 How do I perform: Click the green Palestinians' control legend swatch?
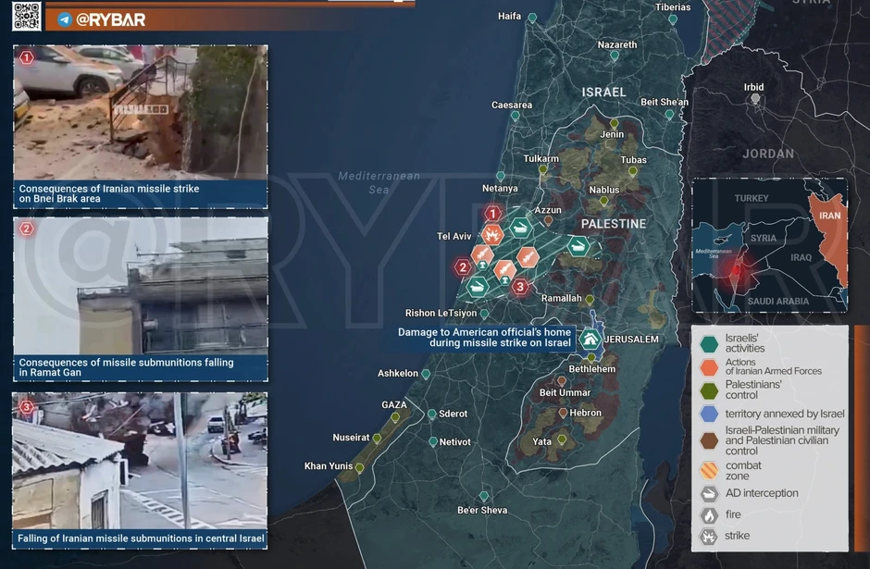(x=709, y=390)
